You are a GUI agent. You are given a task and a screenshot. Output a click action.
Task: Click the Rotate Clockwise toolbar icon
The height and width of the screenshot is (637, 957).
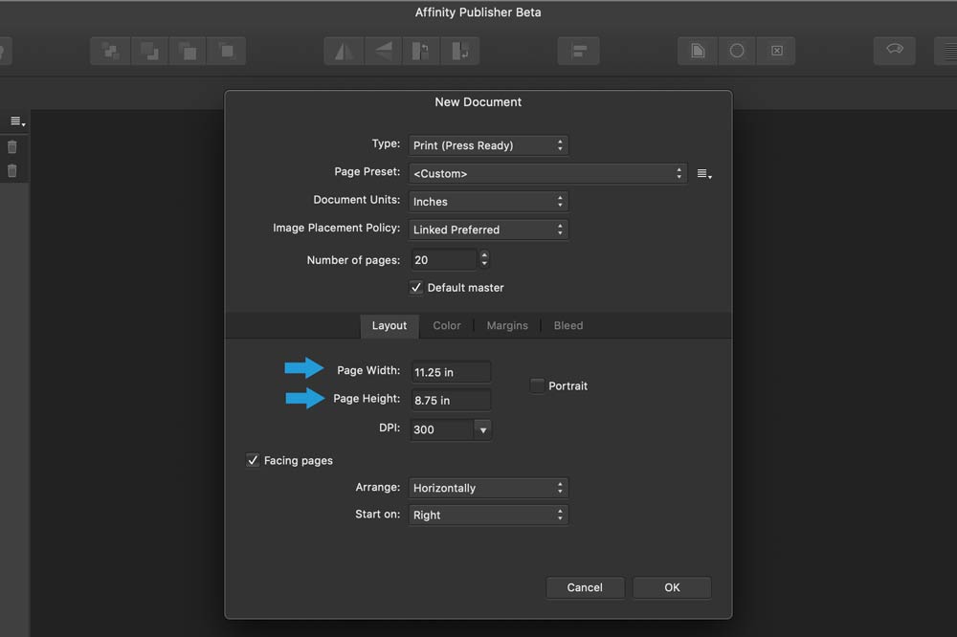tap(459, 52)
